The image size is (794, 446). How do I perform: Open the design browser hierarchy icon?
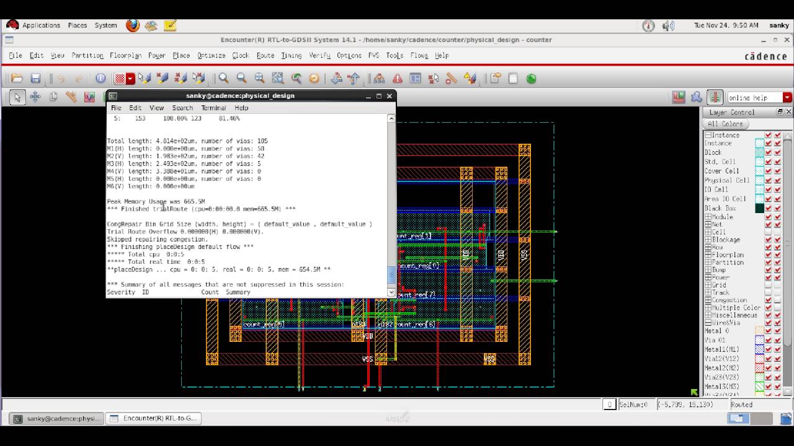(x=379, y=79)
